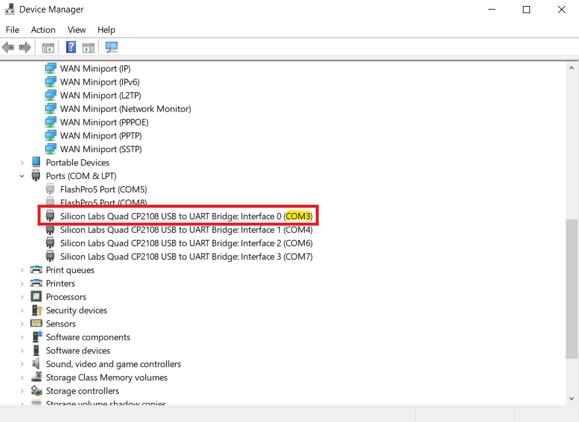579x422 pixels.
Task: Click the vertical scrollbar down arrow
Action: point(572,398)
